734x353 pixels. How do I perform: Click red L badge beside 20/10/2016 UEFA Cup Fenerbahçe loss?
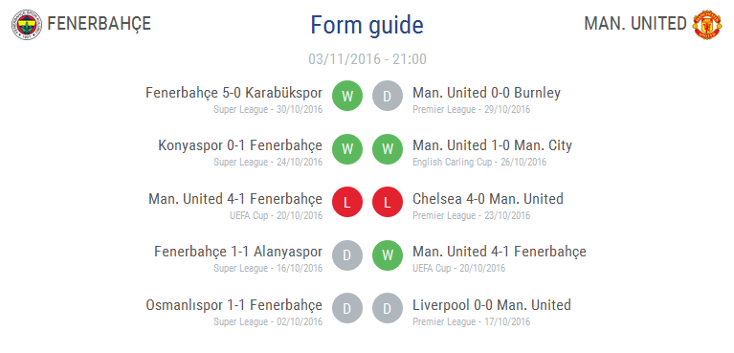(347, 202)
